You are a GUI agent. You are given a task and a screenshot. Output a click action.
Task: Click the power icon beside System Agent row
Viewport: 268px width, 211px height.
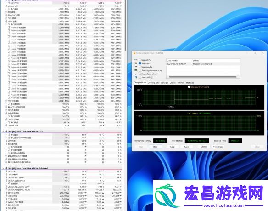pos(6,202)
